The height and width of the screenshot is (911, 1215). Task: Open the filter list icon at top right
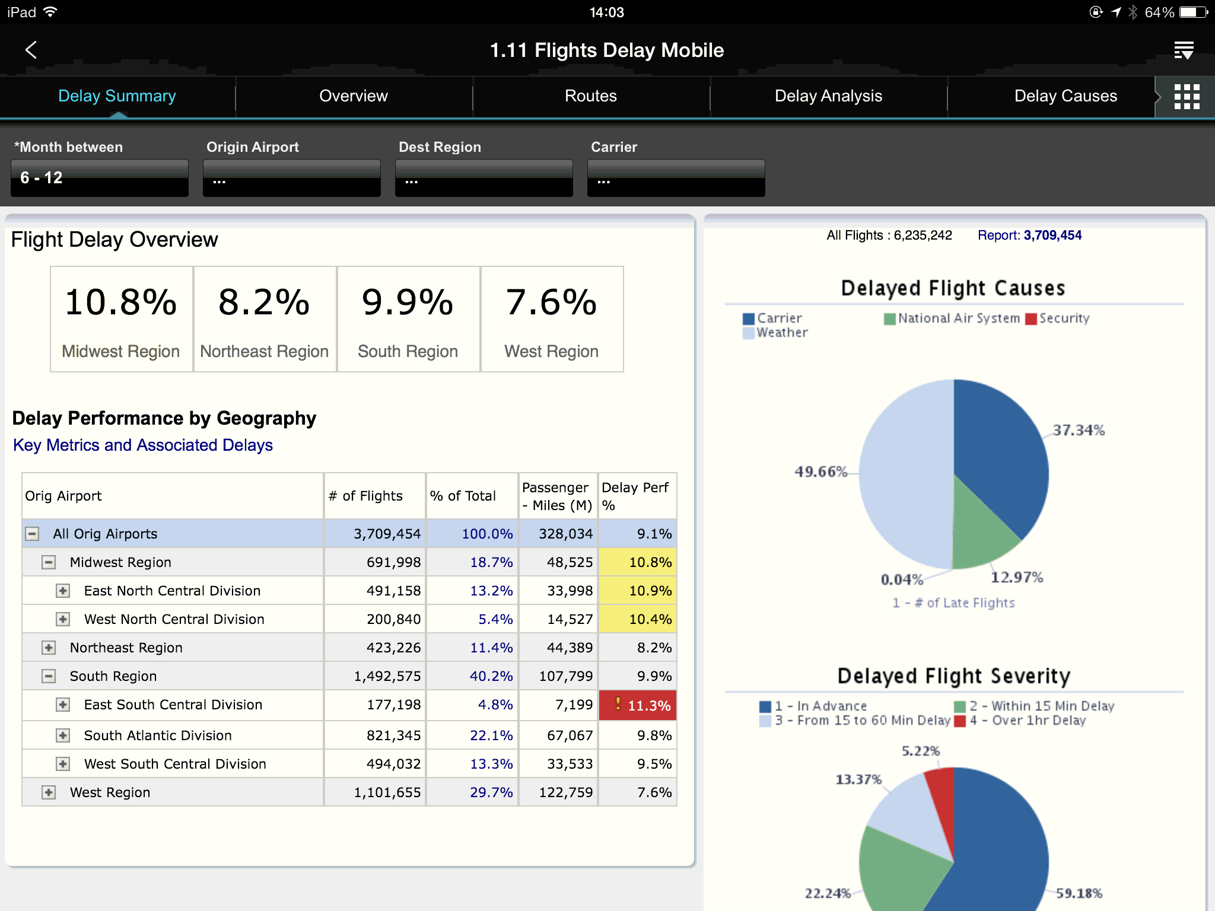tap(1184, 50)
